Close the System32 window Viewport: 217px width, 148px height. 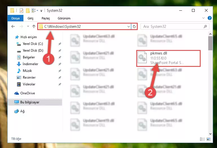pyautogui.click(x=206, y=10)
